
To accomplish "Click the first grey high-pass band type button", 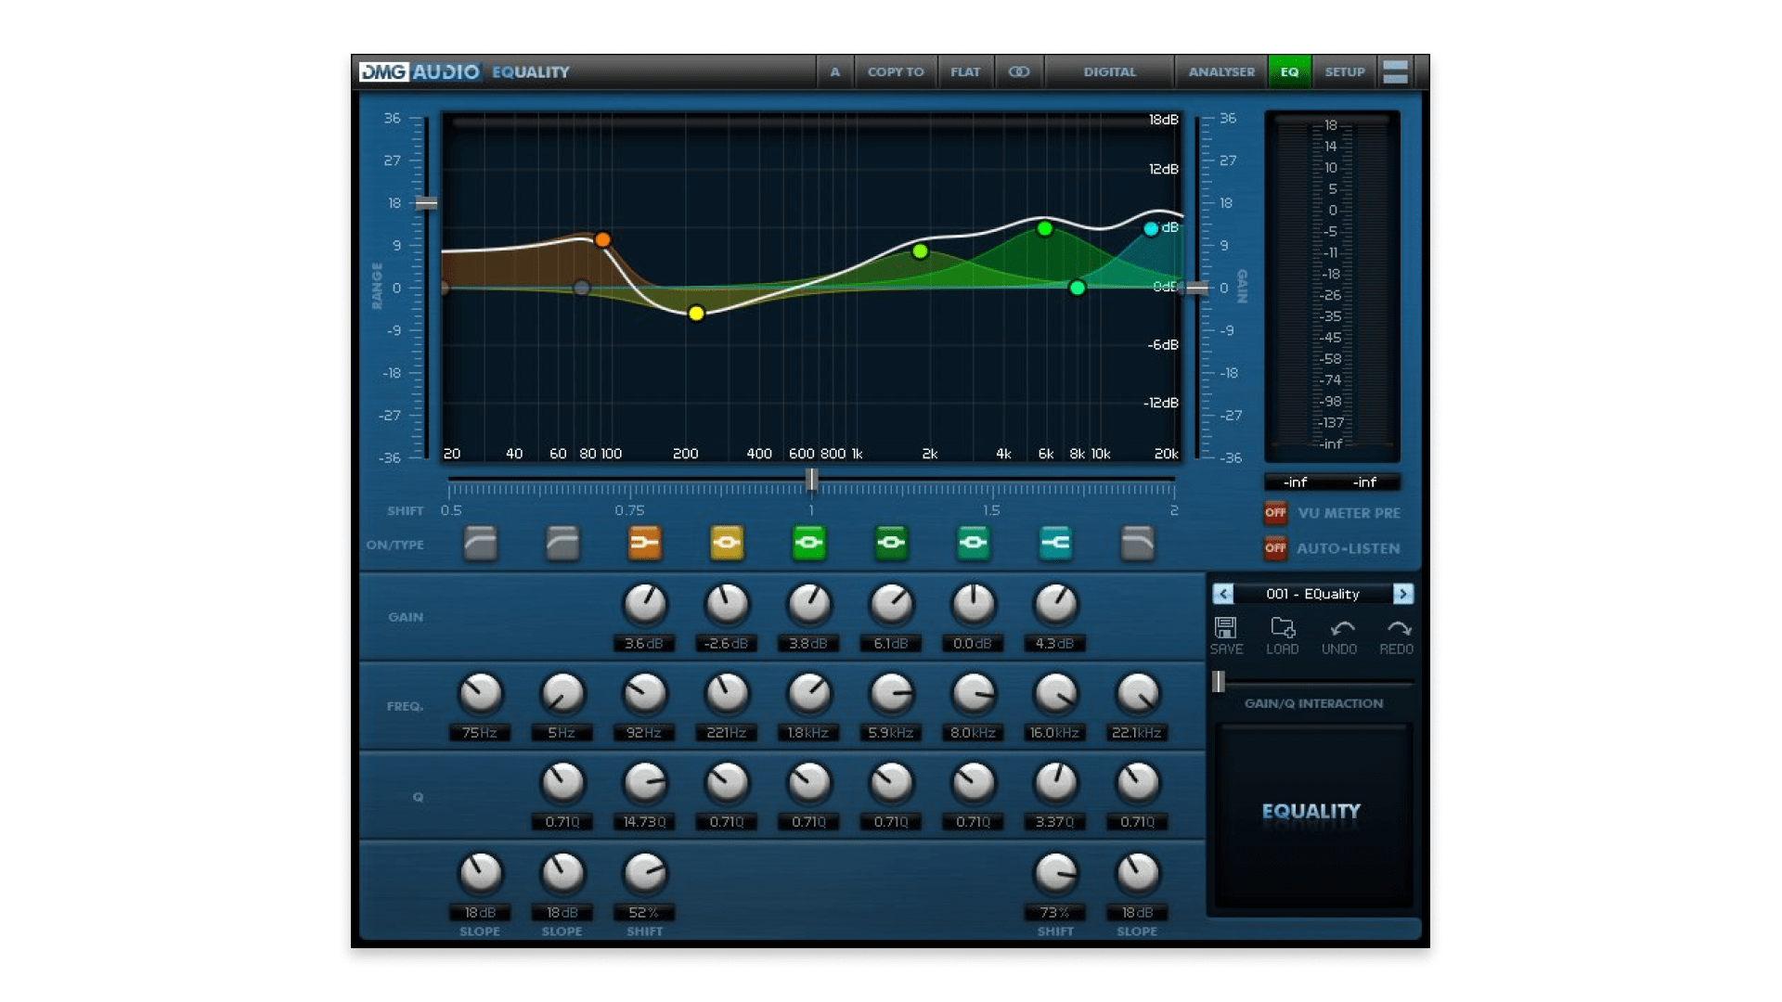I will click(x=480, y=543).
